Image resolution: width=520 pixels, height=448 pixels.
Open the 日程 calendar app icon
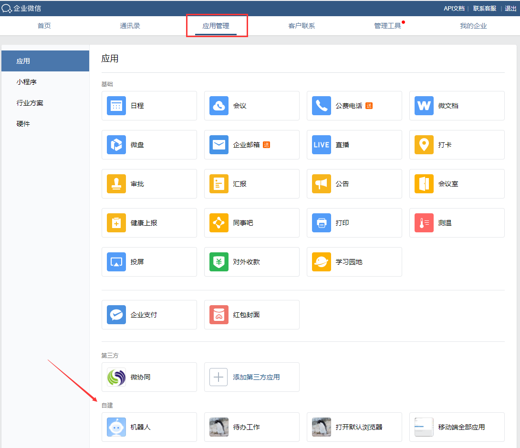point(116,106)
